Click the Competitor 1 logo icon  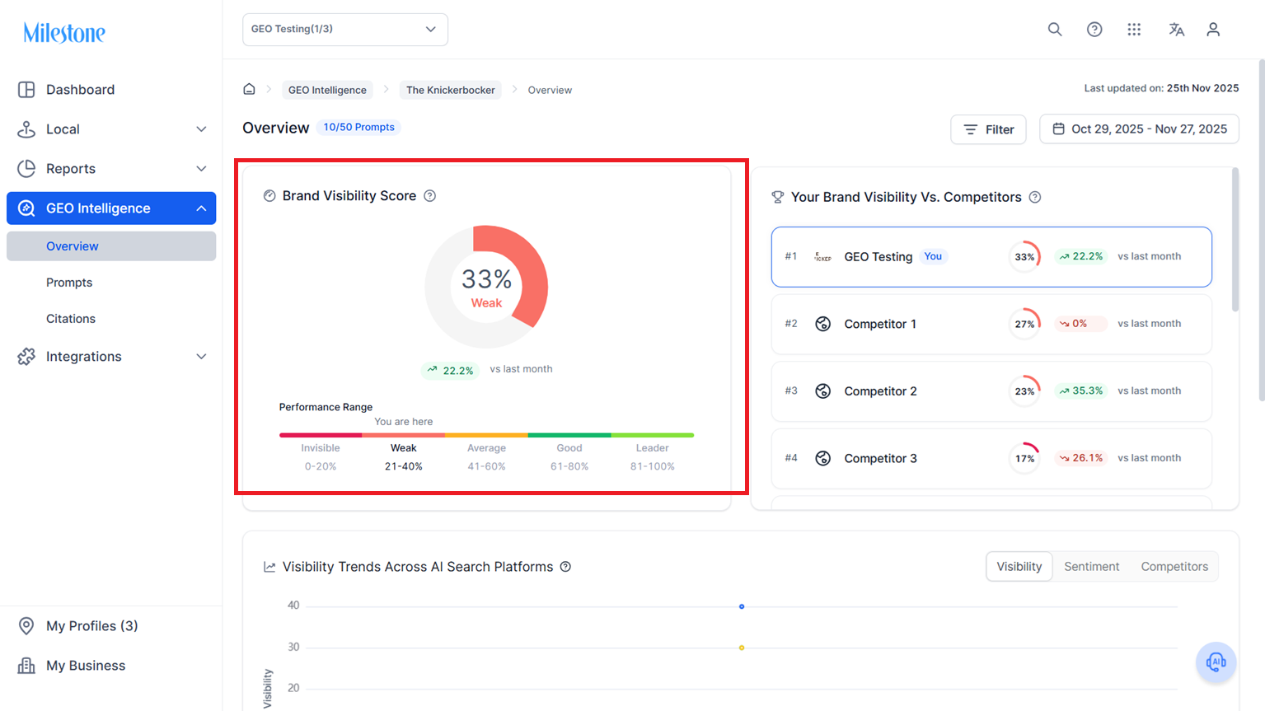[822, 324]
